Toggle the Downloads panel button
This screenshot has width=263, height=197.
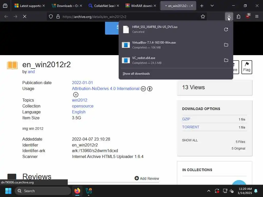coord(229,17)
